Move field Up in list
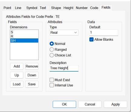This screenshot has width=131, height=112. coord(17,75)
